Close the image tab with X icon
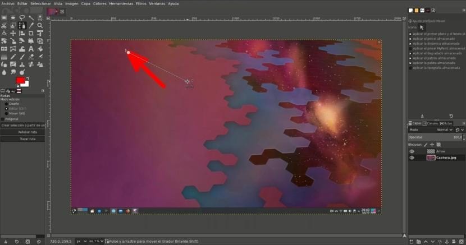 click(61, 11)
